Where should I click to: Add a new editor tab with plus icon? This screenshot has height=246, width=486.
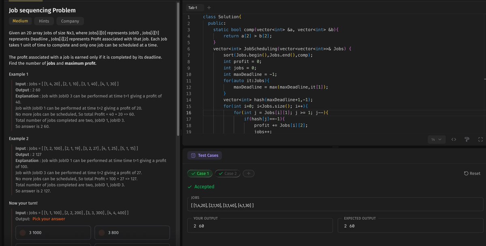pyautogui.click(x=209, y=8)
